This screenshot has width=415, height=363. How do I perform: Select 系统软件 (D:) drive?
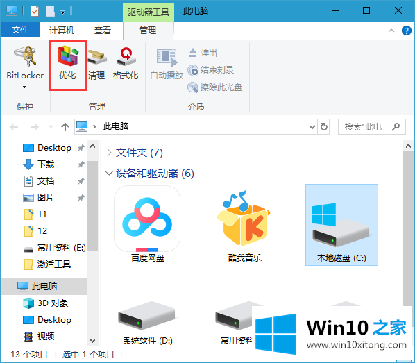147,323
